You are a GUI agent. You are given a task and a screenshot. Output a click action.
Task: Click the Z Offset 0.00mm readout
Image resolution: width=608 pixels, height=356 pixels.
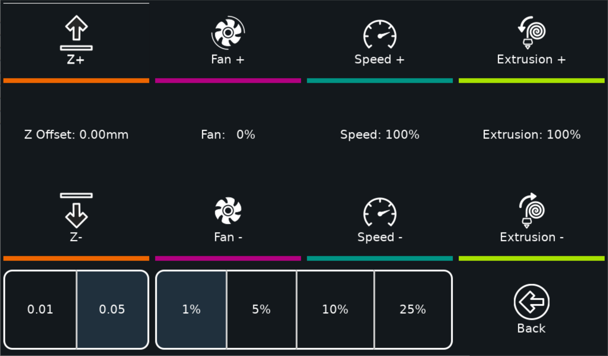pyautogui.click(x=76, y=135)
